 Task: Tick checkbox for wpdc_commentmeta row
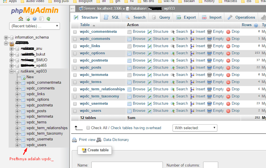pos(75,32)
